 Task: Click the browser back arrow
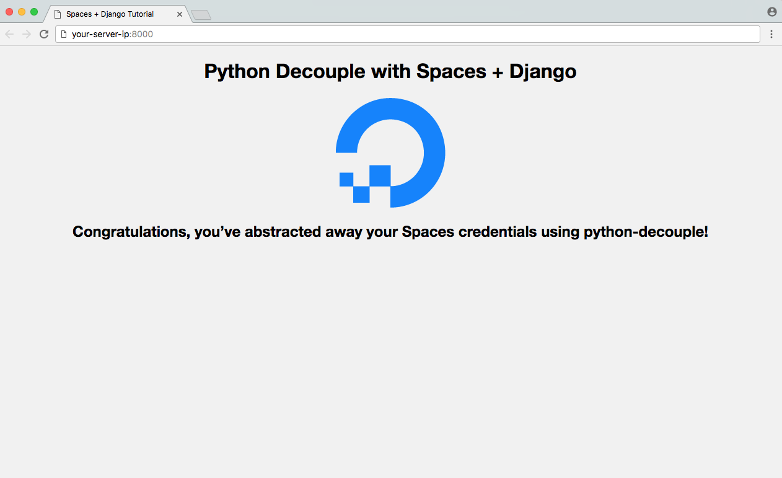pyautogui.click(x=9, y=34)
